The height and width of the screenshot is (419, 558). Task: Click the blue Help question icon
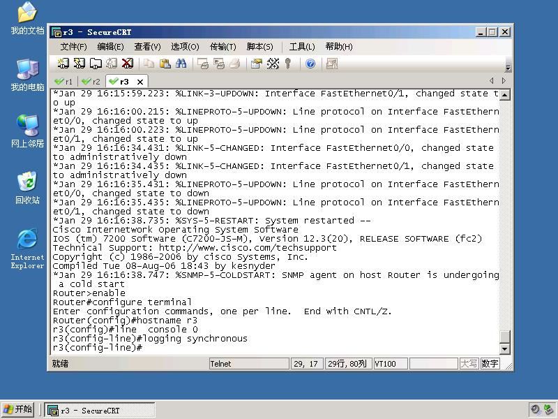coord(310,64)
